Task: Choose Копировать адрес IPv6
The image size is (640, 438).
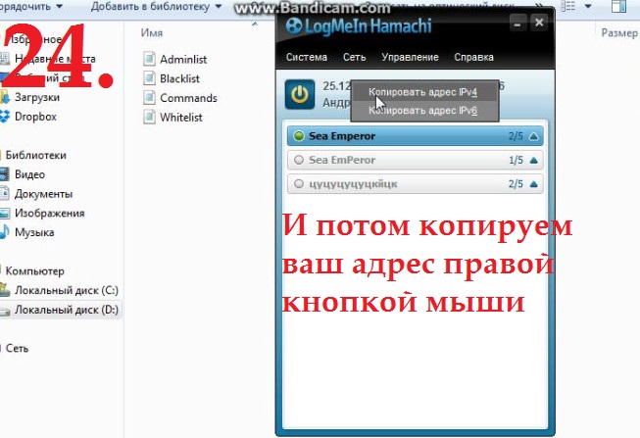Action: coord(424,111)
